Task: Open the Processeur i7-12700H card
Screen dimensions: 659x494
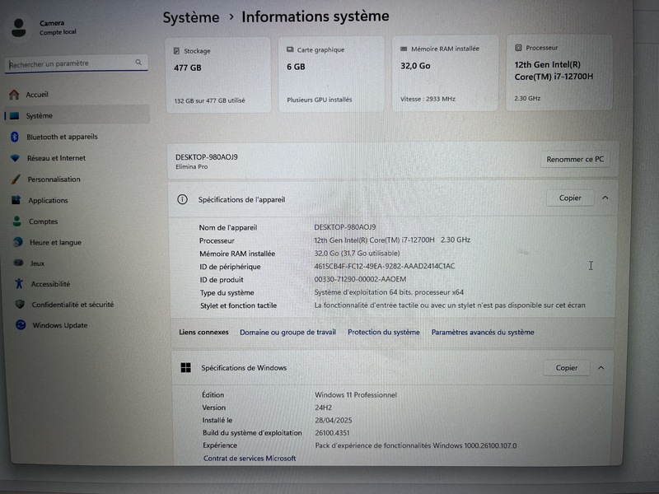Action: pos(559,72)
